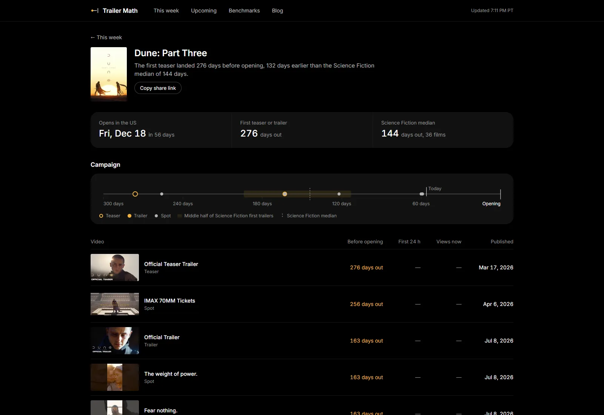Open the Official Teaser Trailer thumbnail

point(115,267)
